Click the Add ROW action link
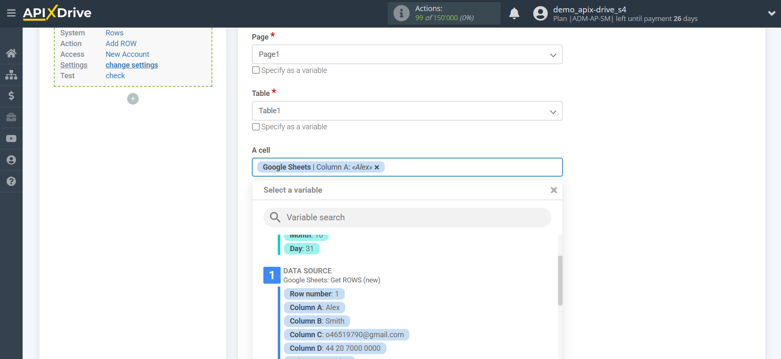The width and height of the screenshot is (781, 359). [121, 44]
